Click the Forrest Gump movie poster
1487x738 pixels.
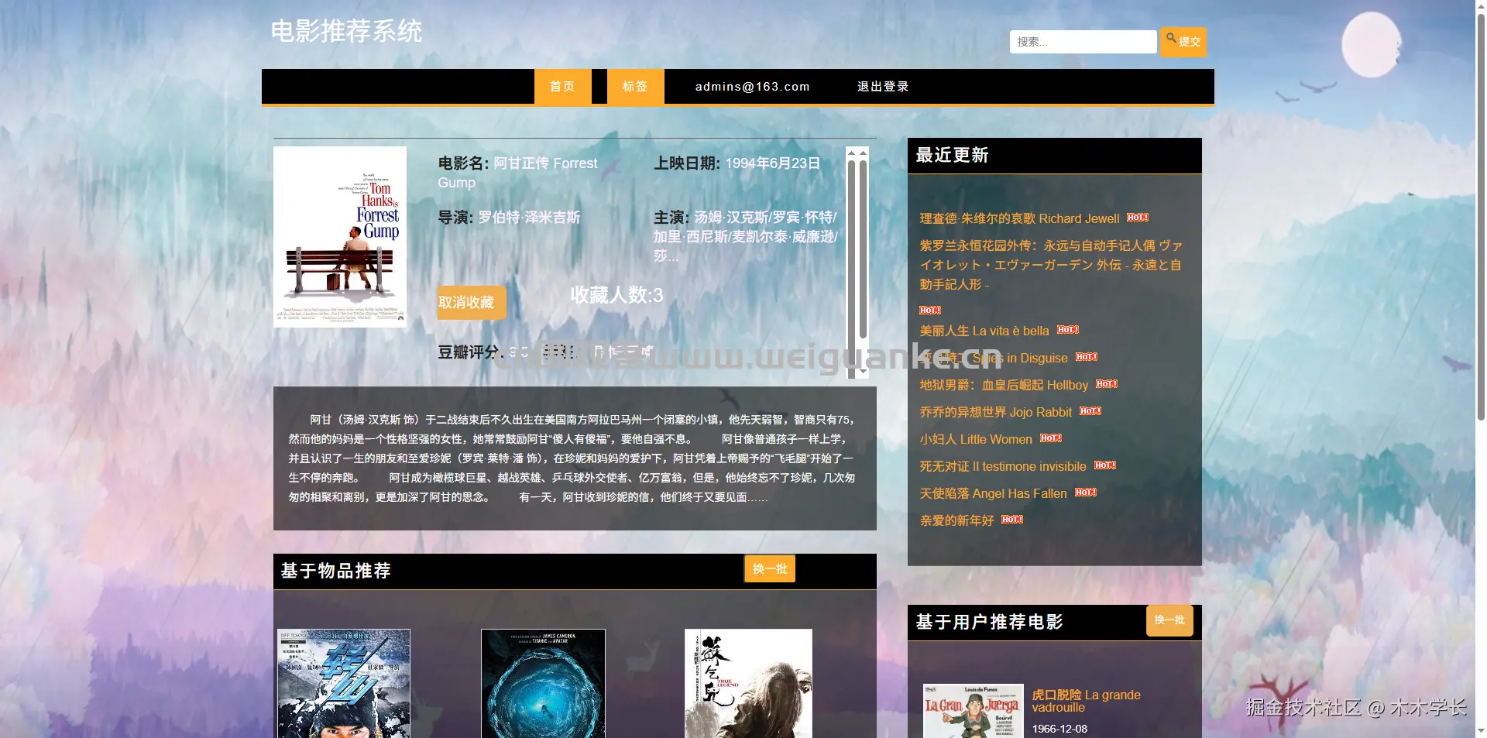click(340, 237)
